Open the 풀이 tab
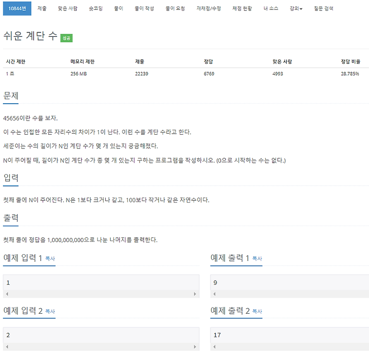369x353 pixels. click(x=119, y=8)
